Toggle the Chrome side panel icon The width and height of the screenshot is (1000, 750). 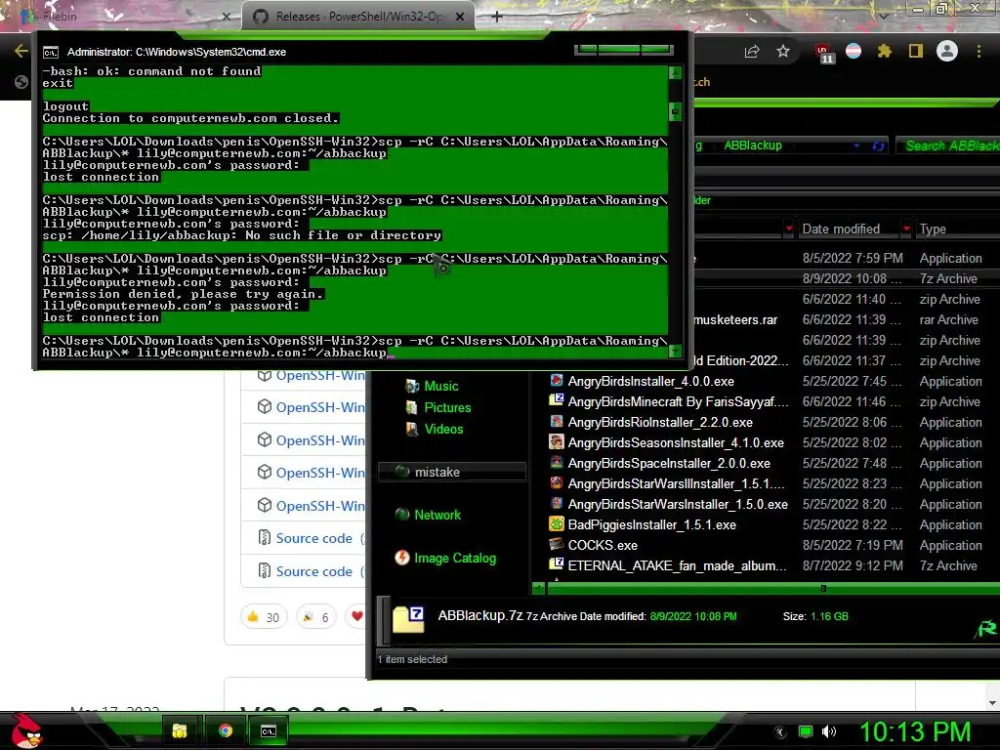(916, 51)
